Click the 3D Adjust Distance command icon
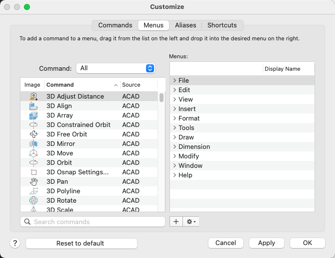 pos(34,97)
